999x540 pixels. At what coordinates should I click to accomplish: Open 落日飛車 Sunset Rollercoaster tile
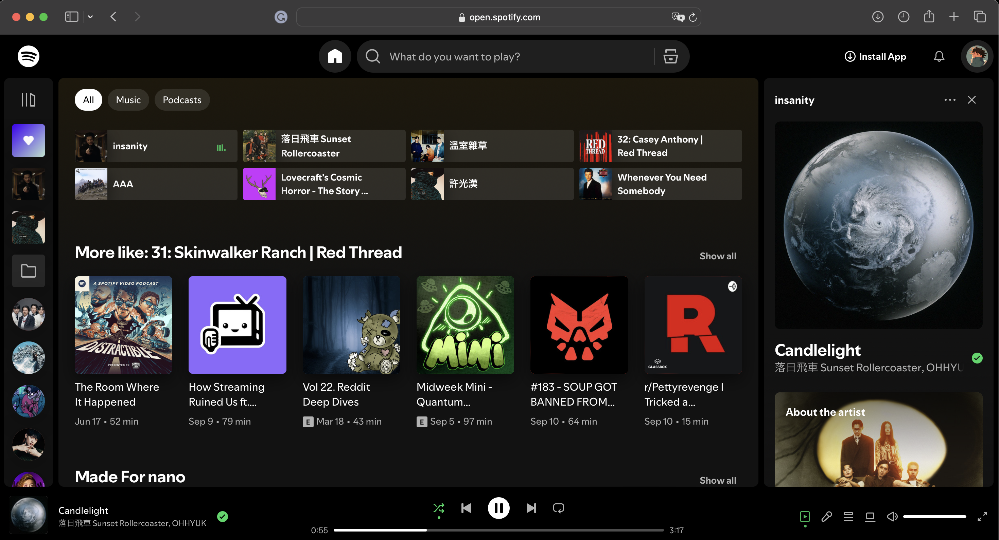click(x=324, y=146)
